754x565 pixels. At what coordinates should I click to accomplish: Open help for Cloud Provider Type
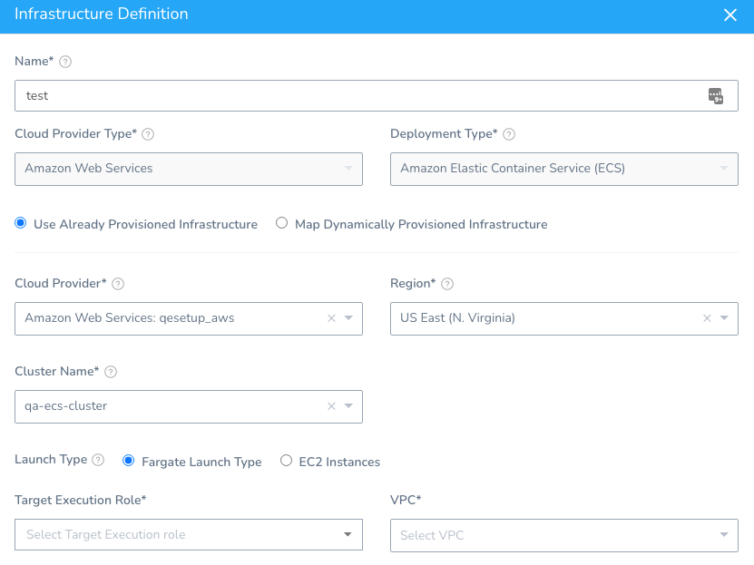(148, 134)
